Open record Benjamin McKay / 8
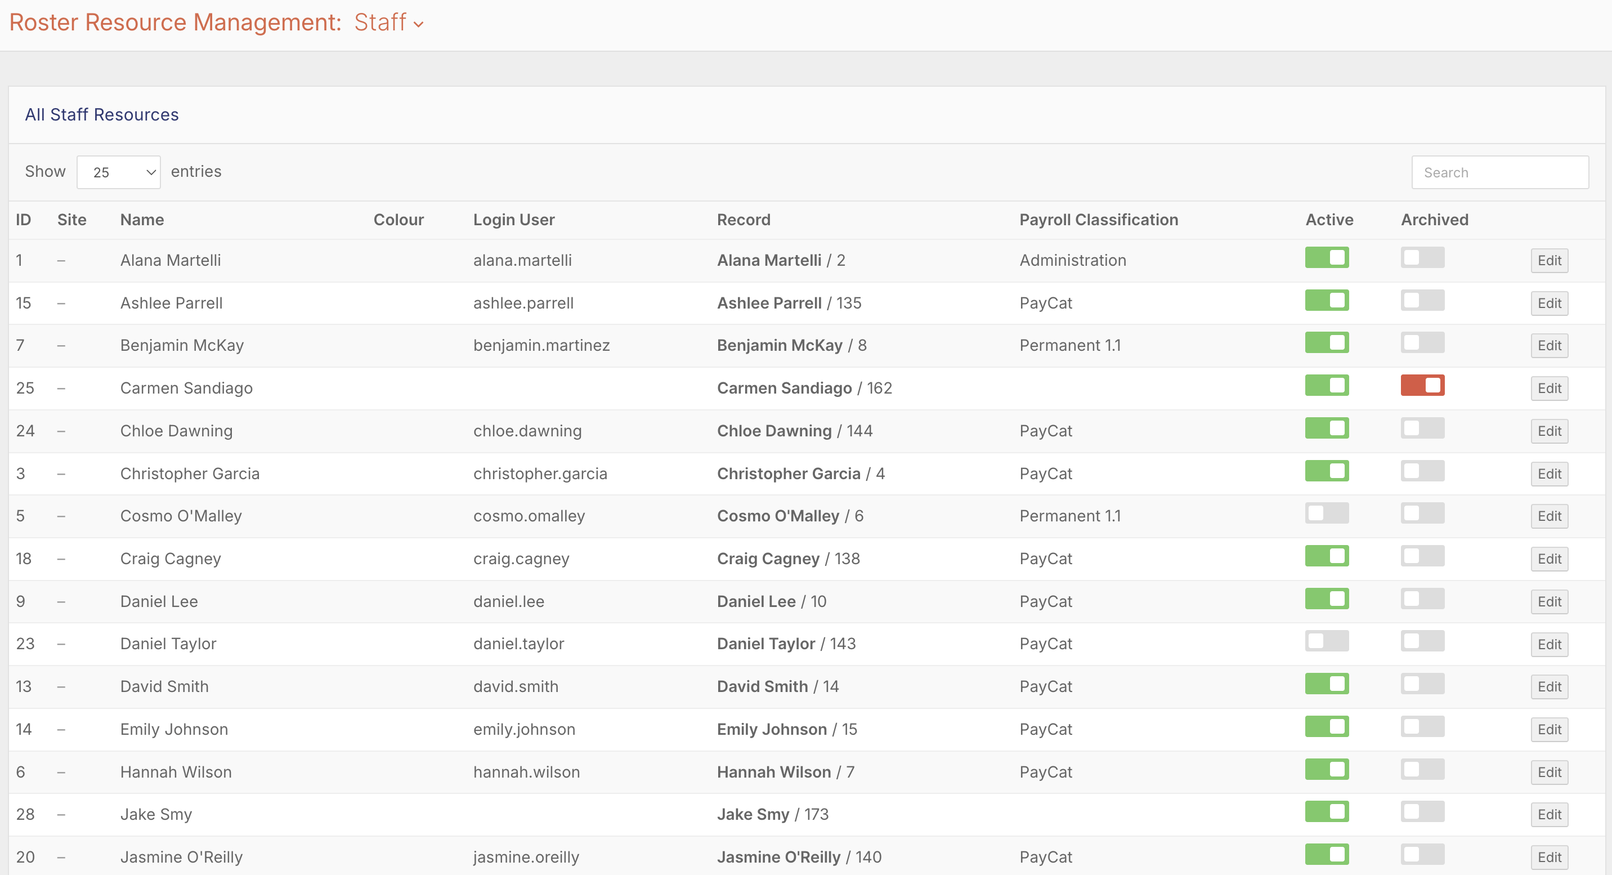This screenshot has width=1612, height=875. click(791, 346)
